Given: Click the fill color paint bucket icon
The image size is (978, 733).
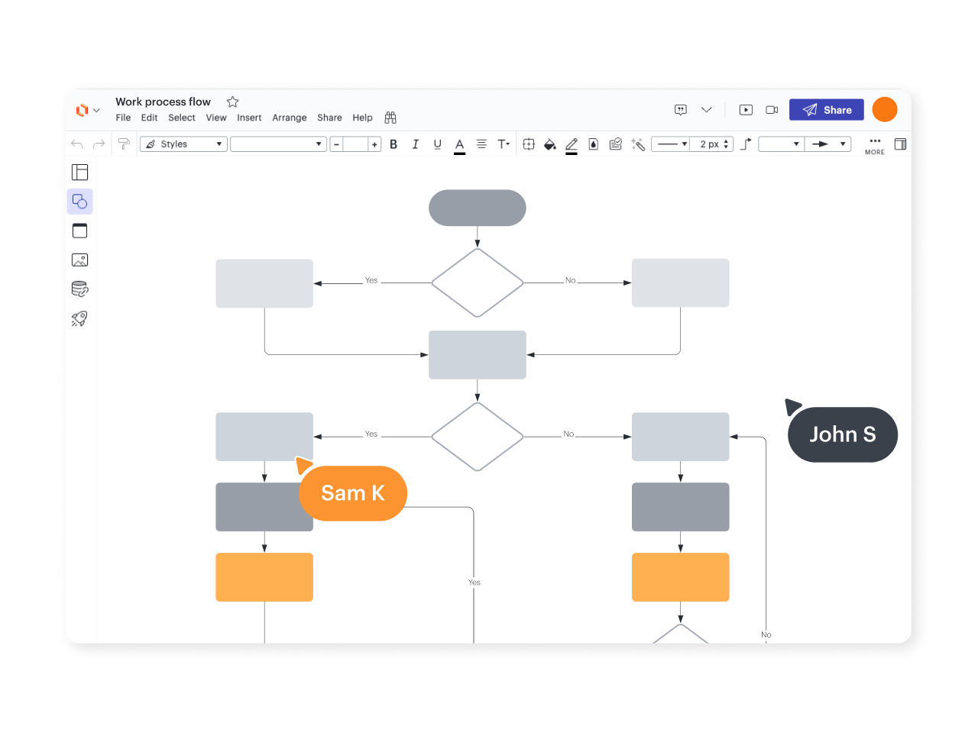Looking at the screenshot, I should click(549, 144).
